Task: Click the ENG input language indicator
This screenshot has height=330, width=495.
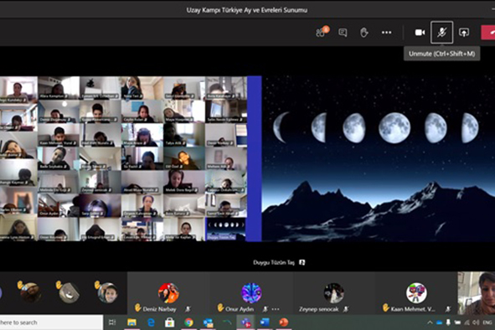Action: point(487,322)
